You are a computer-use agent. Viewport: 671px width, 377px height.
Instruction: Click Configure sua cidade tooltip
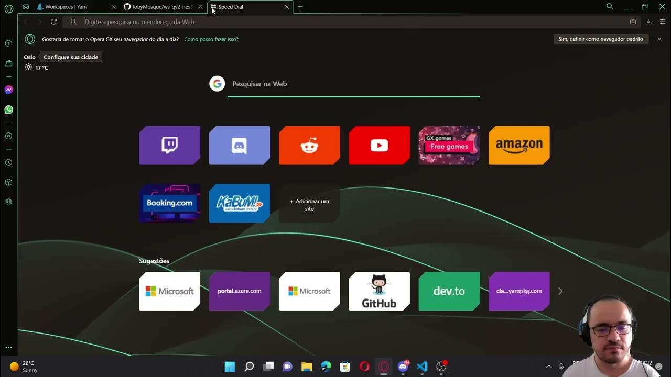pos(71,57)
